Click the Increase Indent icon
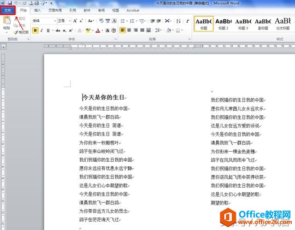 [x=159, y=21]
